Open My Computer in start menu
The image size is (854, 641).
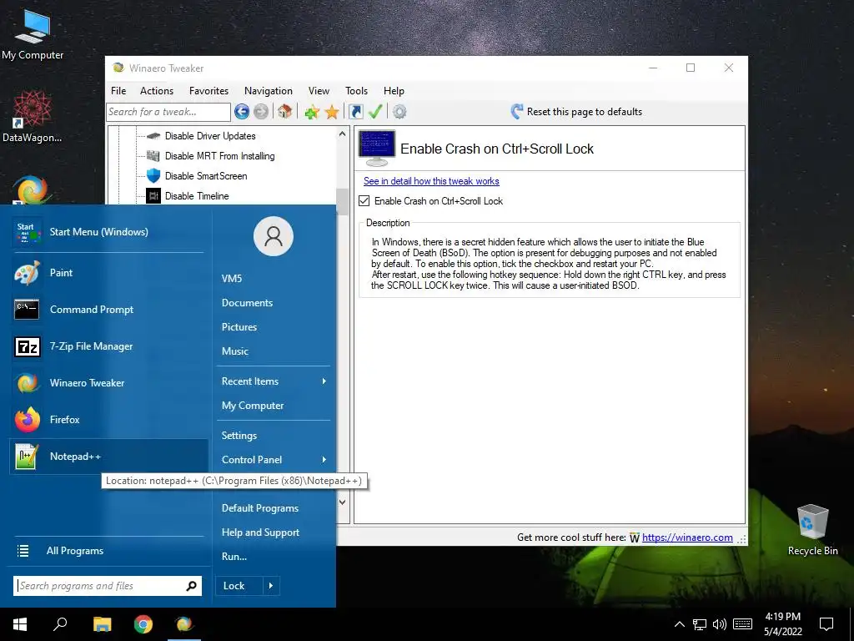[x=274, y=406]
